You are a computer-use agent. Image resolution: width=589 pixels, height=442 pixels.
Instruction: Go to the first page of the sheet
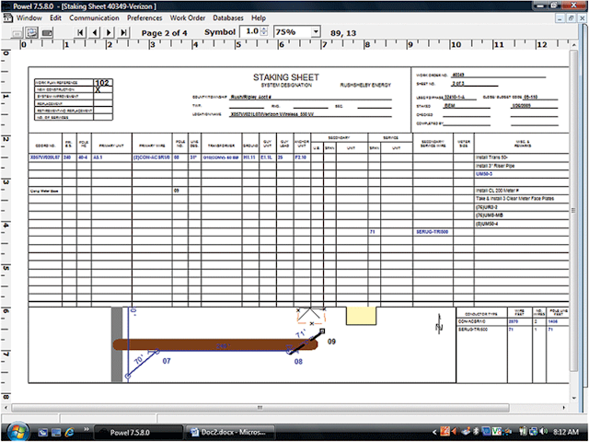click(80, 33)
